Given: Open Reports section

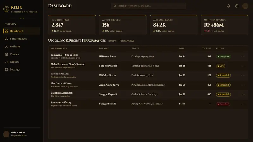Looking at the screenshot, I should tap(22, 62).
